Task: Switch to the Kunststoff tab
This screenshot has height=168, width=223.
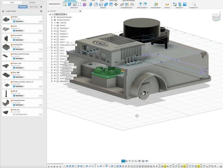Action: point(113,1)
